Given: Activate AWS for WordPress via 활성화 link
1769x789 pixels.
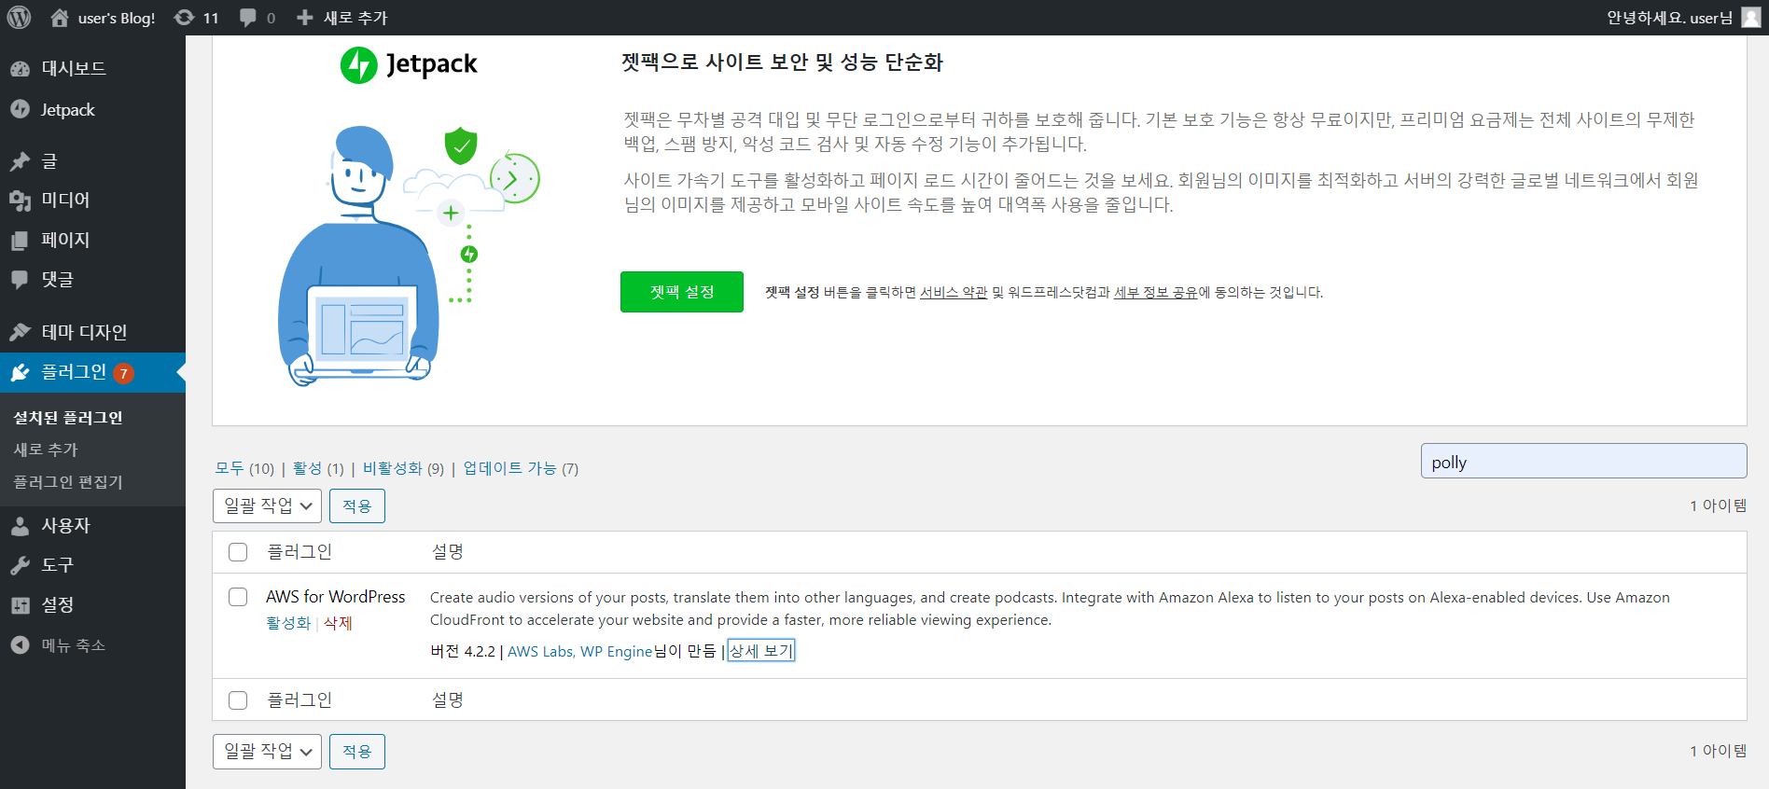Looking at the screenshot, I should [x=287, y=623].
